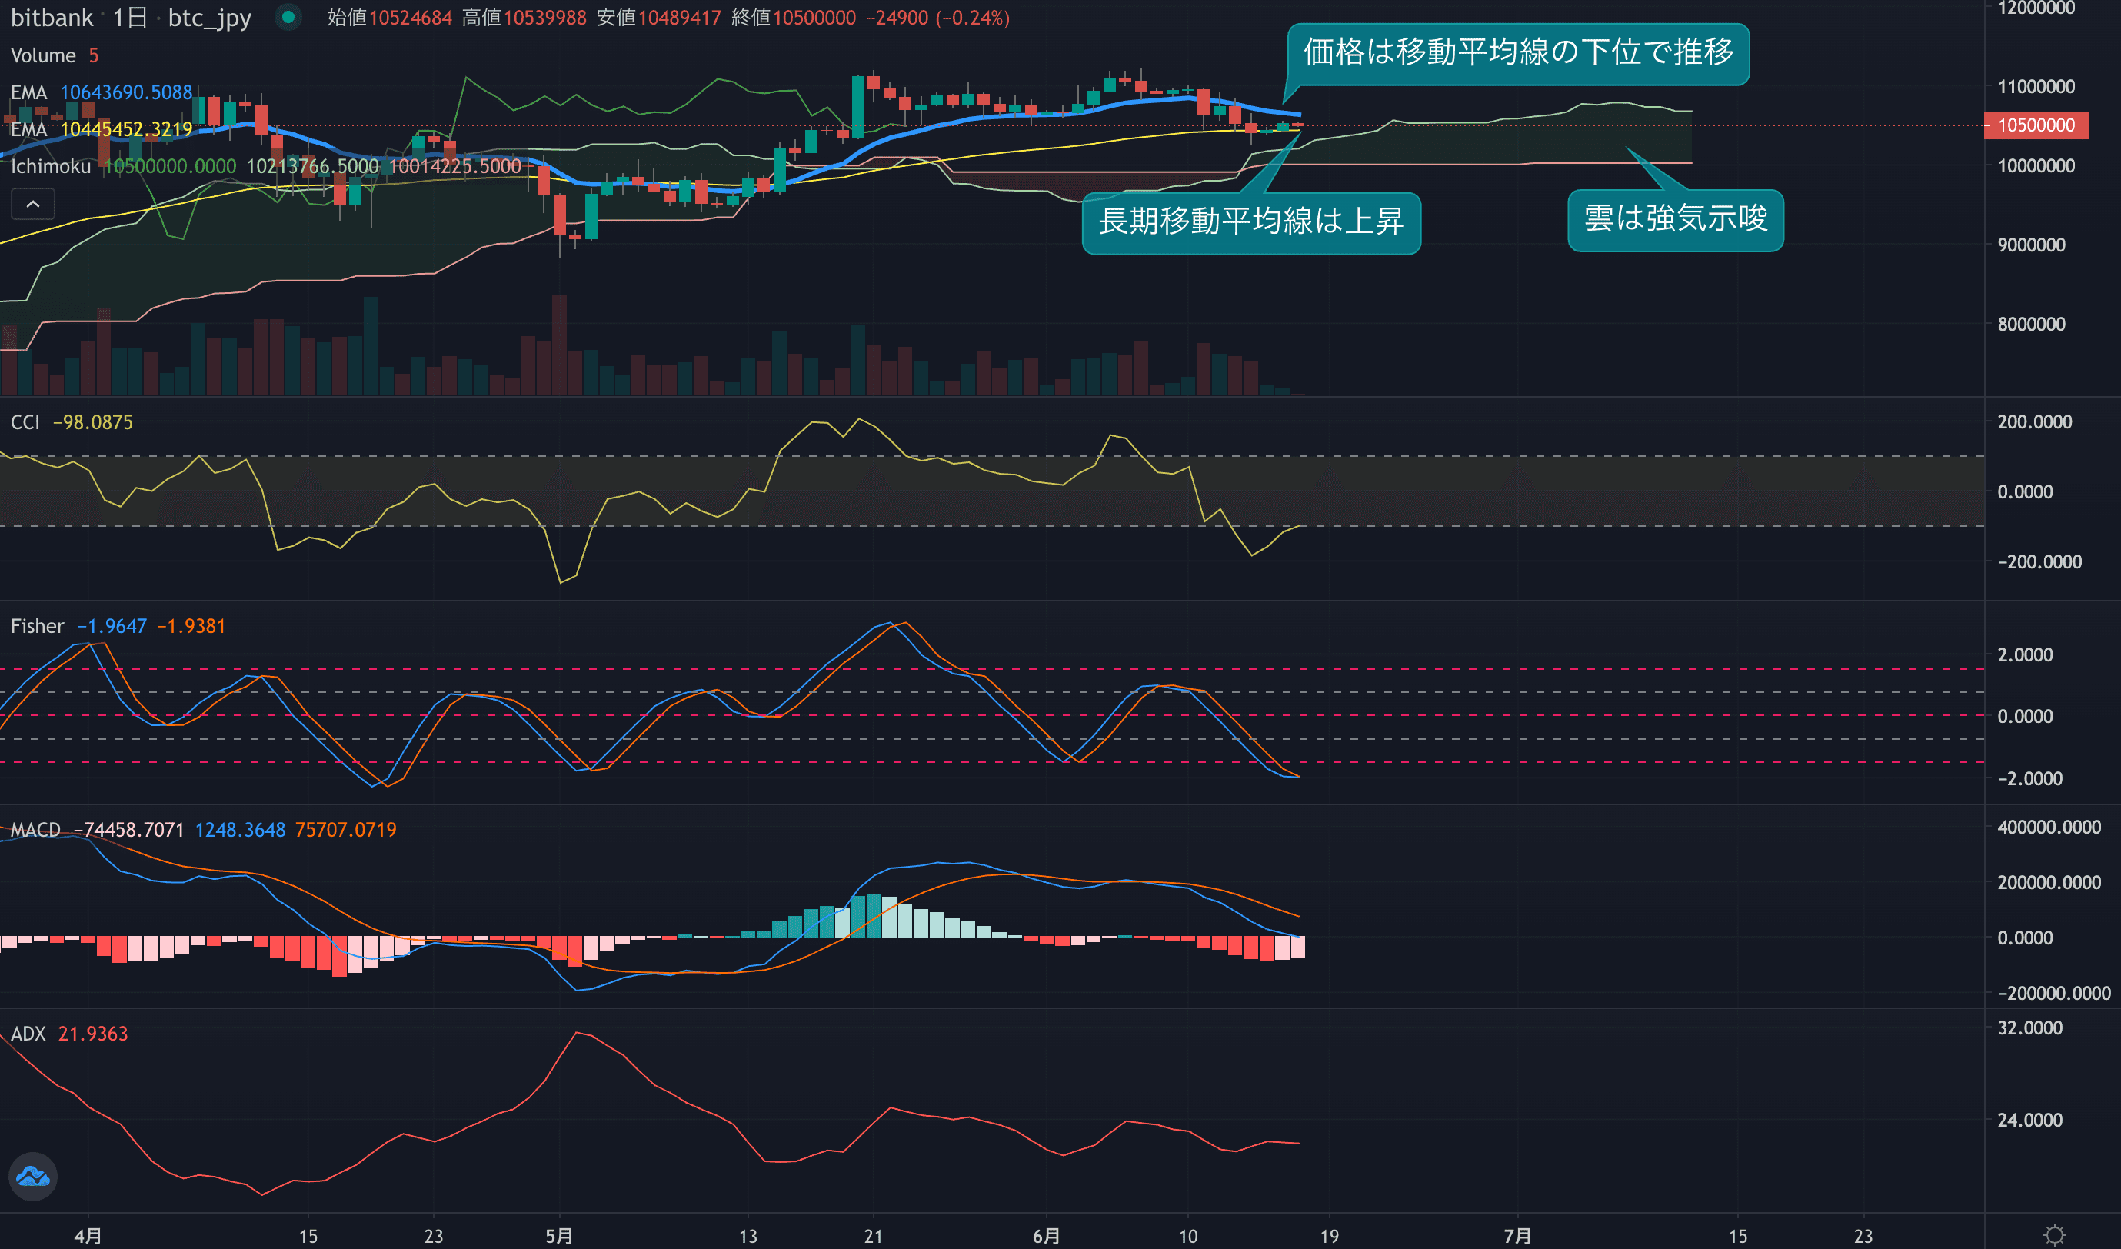
Task: Click the TradingView cloud logo icon
Action: point(33,1176)
